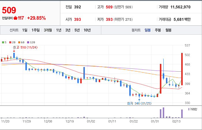Select the 1일 line chart period

click(x=25, y=30)
